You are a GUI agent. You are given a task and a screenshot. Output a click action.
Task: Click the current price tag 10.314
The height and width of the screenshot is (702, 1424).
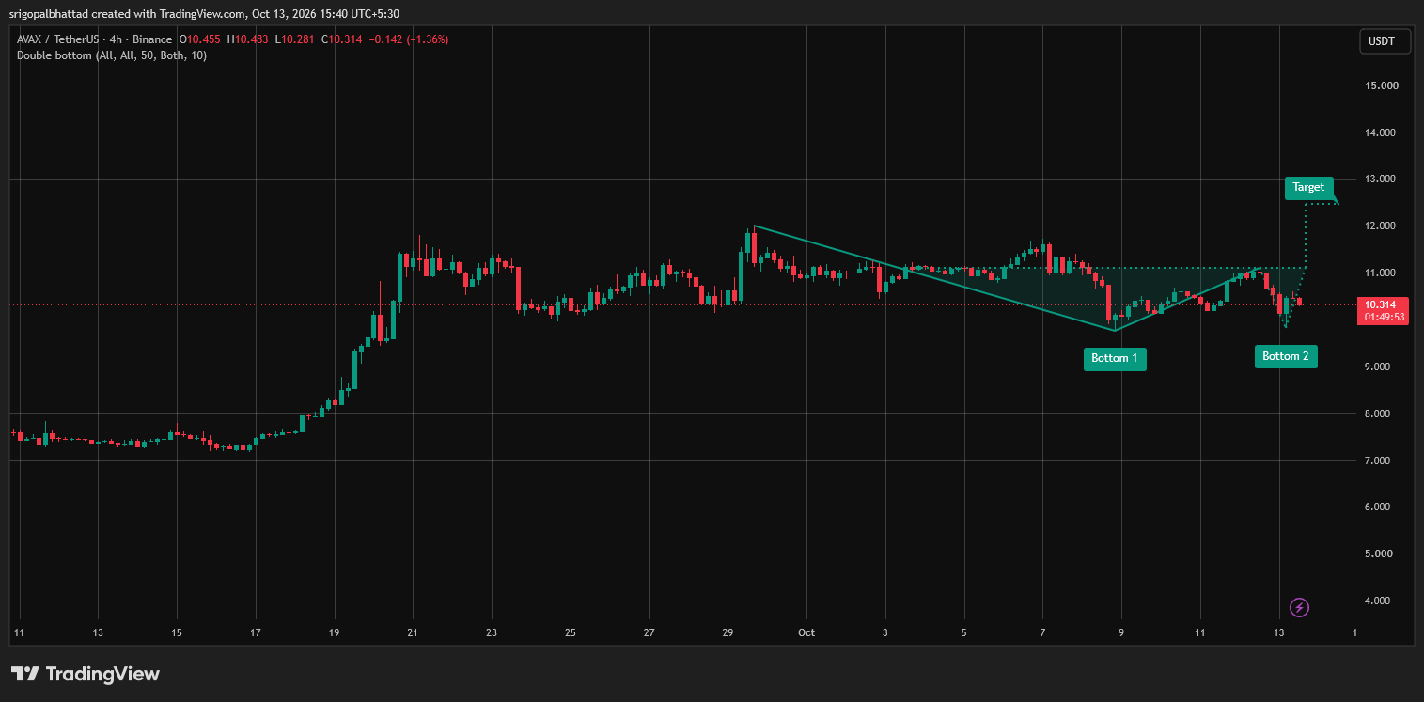point(1380,304)
